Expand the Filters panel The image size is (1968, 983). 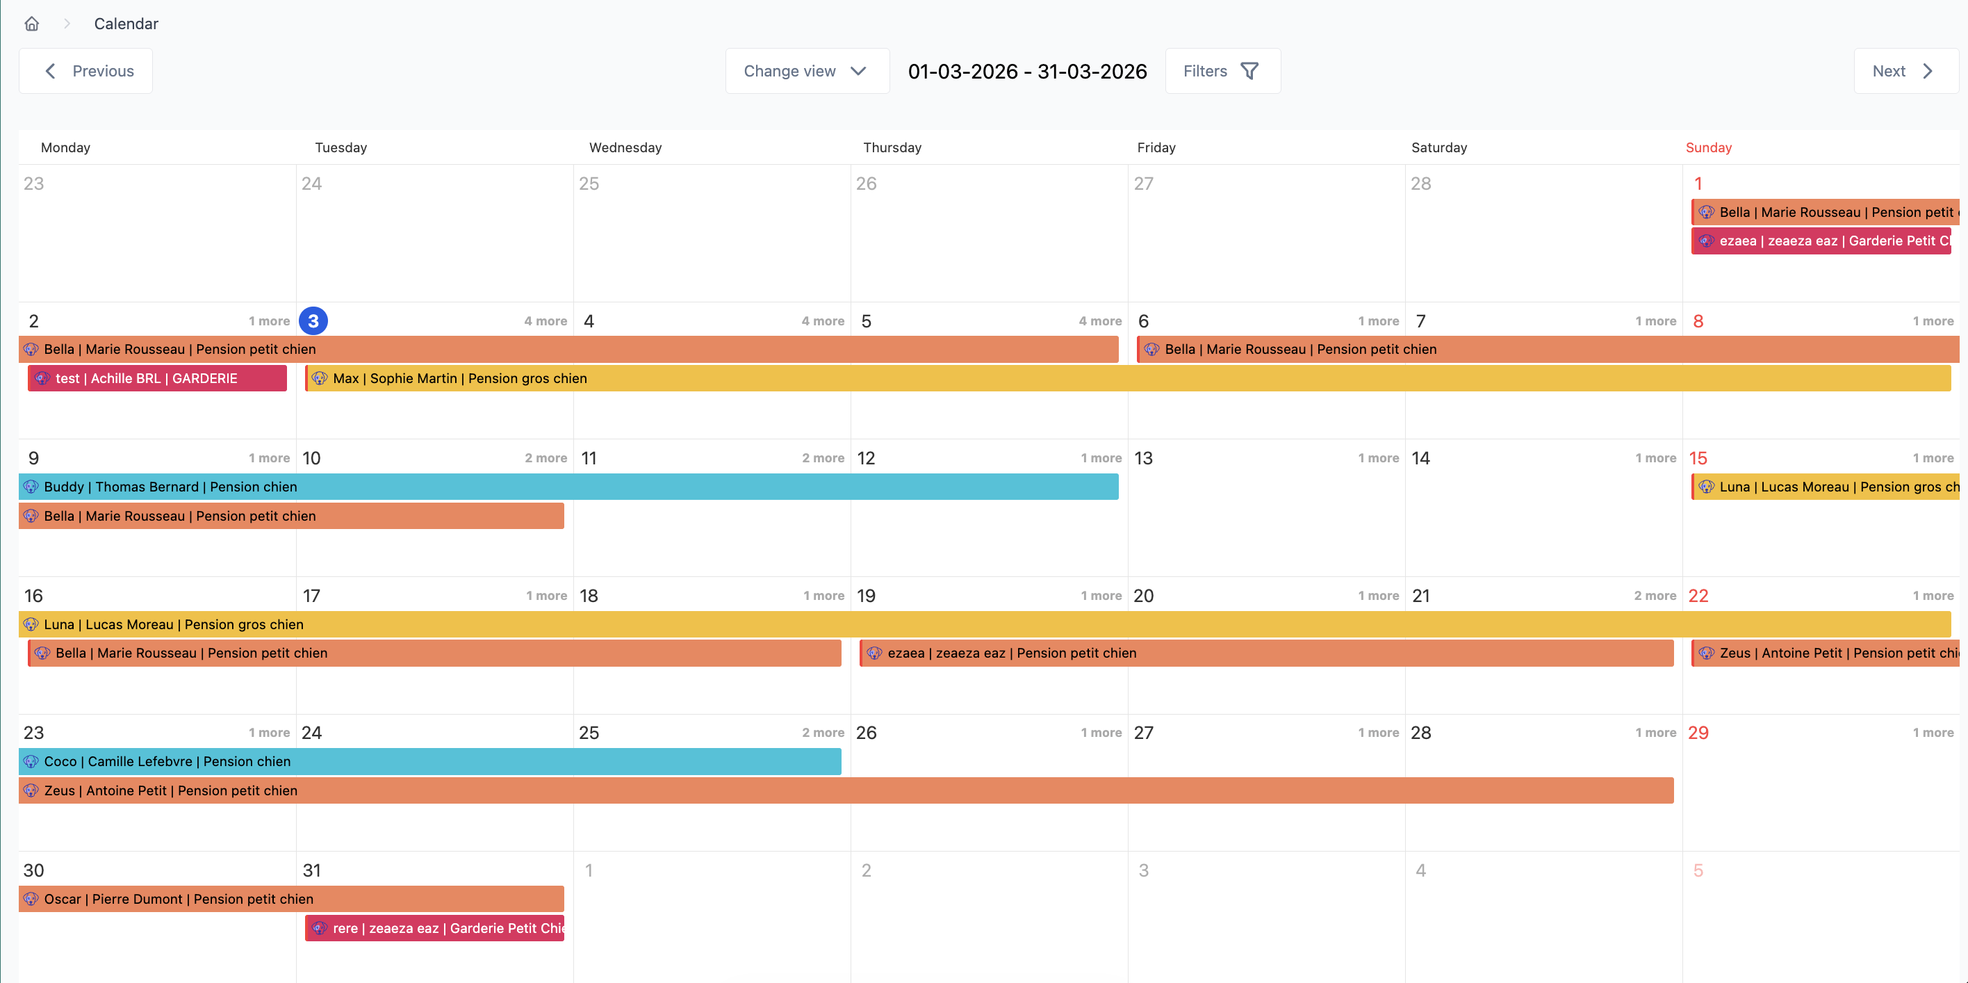tap(1222, 70)
